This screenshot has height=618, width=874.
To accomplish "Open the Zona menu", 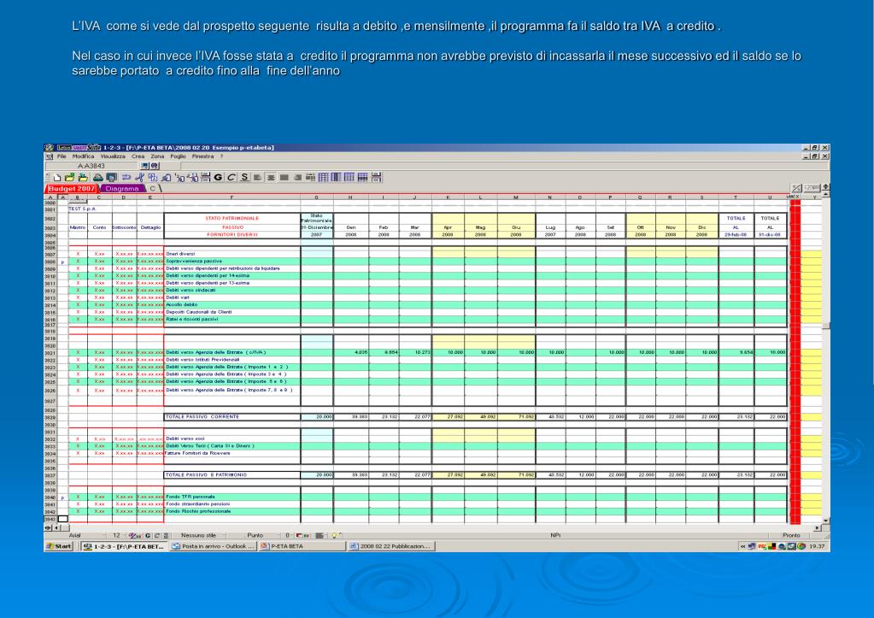I will click(157, 156).
